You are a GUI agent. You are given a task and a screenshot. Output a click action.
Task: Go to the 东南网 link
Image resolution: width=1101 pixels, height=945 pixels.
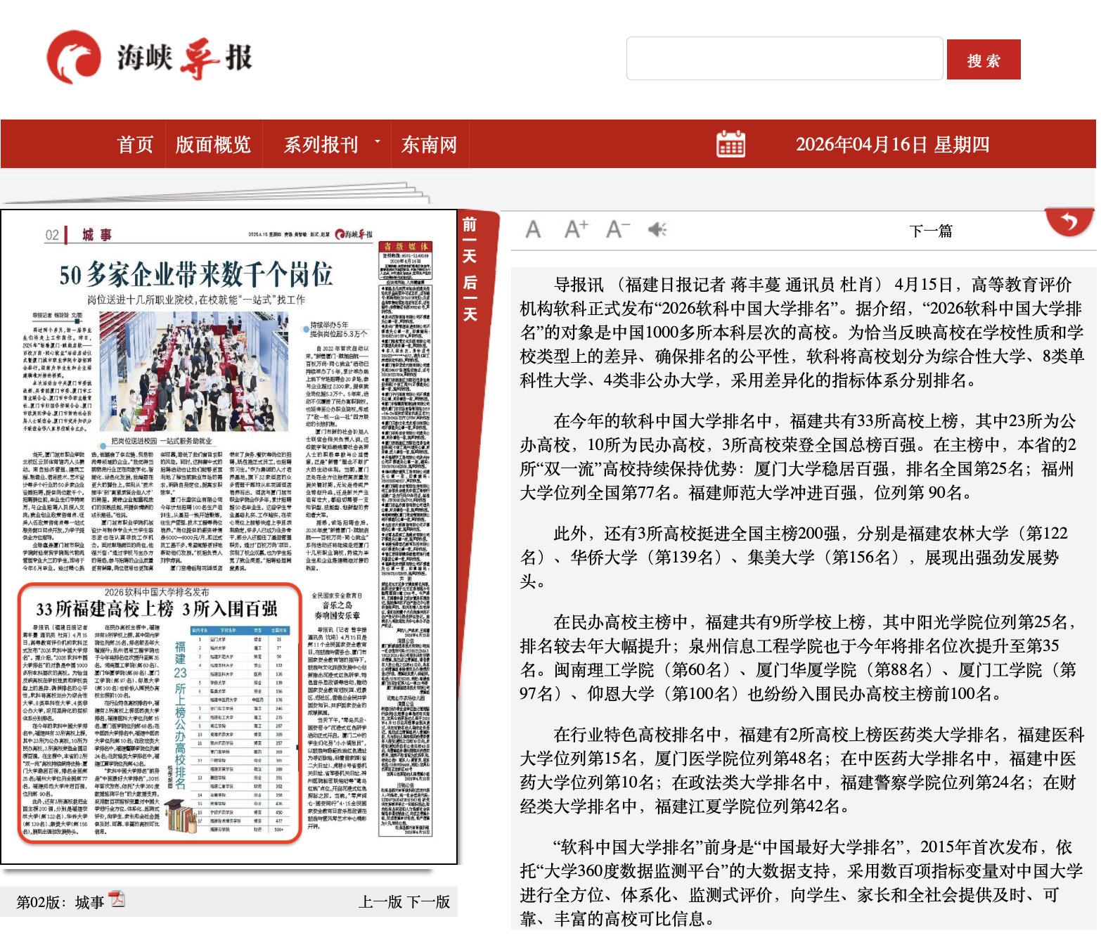click(429, 145)
